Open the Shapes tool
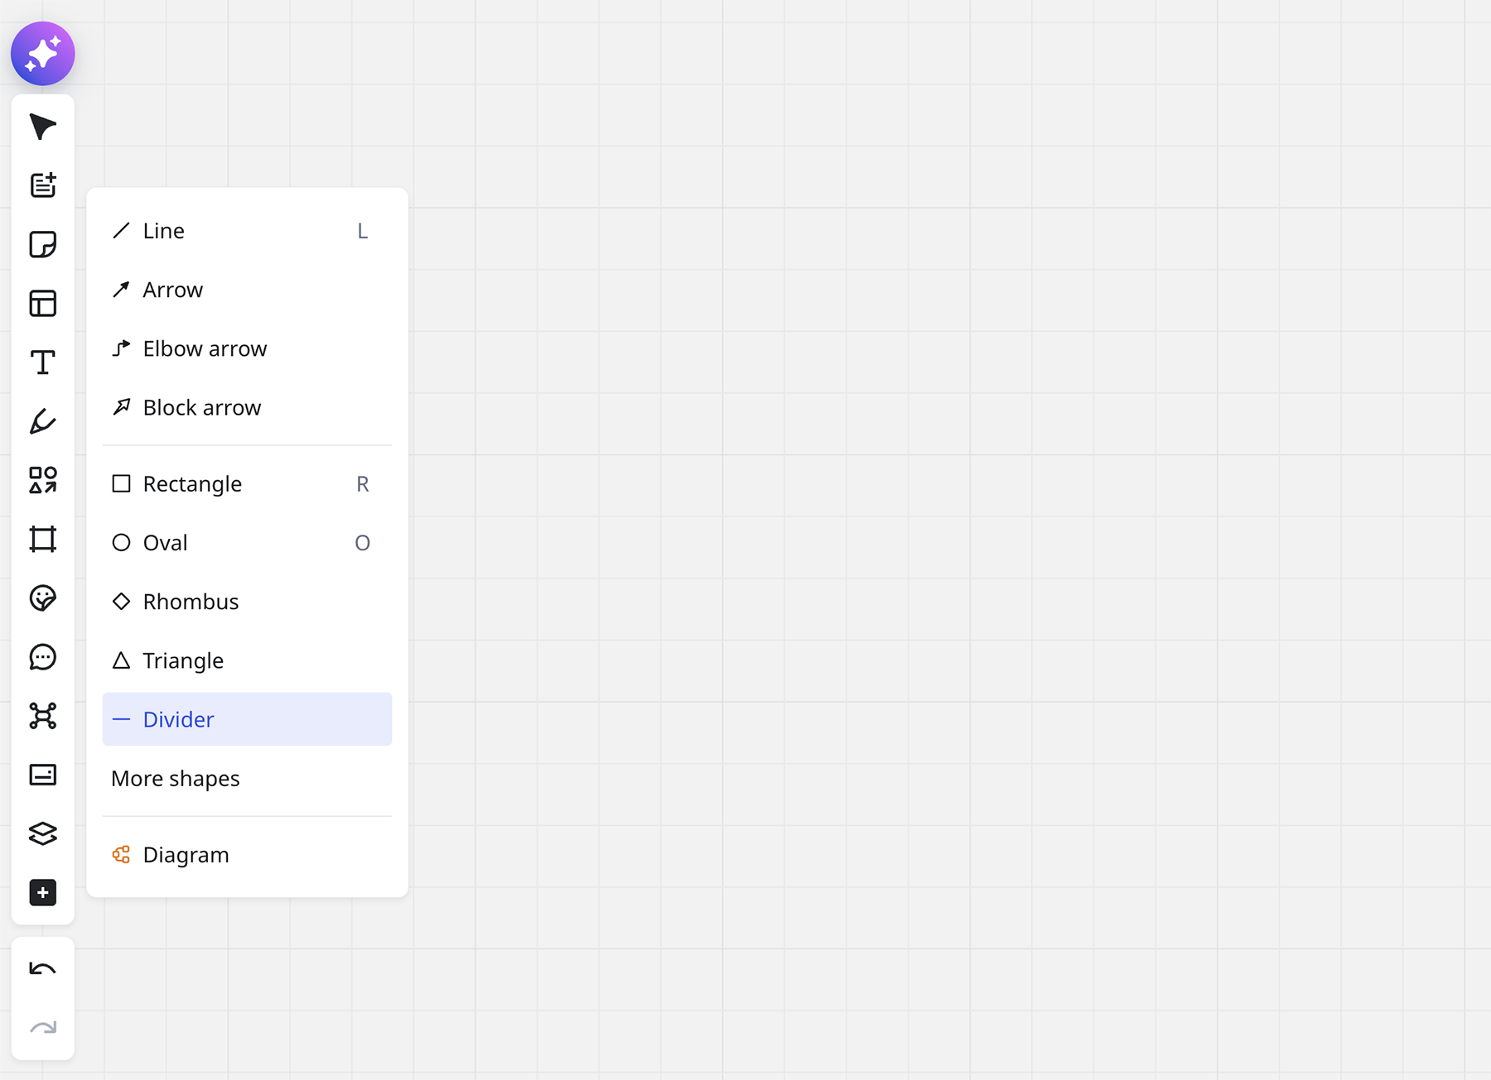The height and width of the screenshot is (1080, 1491). click(42, 480)
